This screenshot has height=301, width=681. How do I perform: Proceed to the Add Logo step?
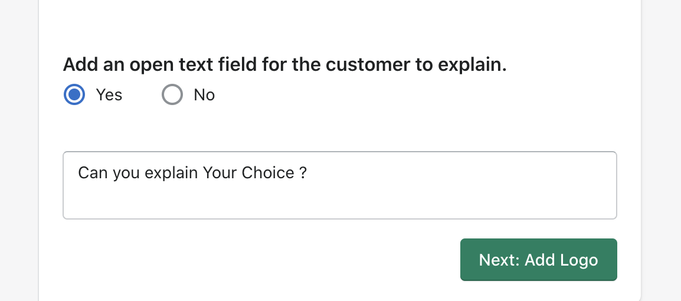coord(539,260)
